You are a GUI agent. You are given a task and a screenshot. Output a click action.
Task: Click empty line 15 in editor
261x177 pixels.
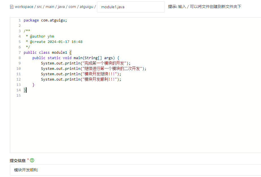pos(85,96)
